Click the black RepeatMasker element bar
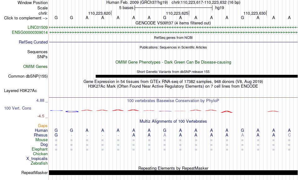The image size is (298, 180). [x=173, y=172]
